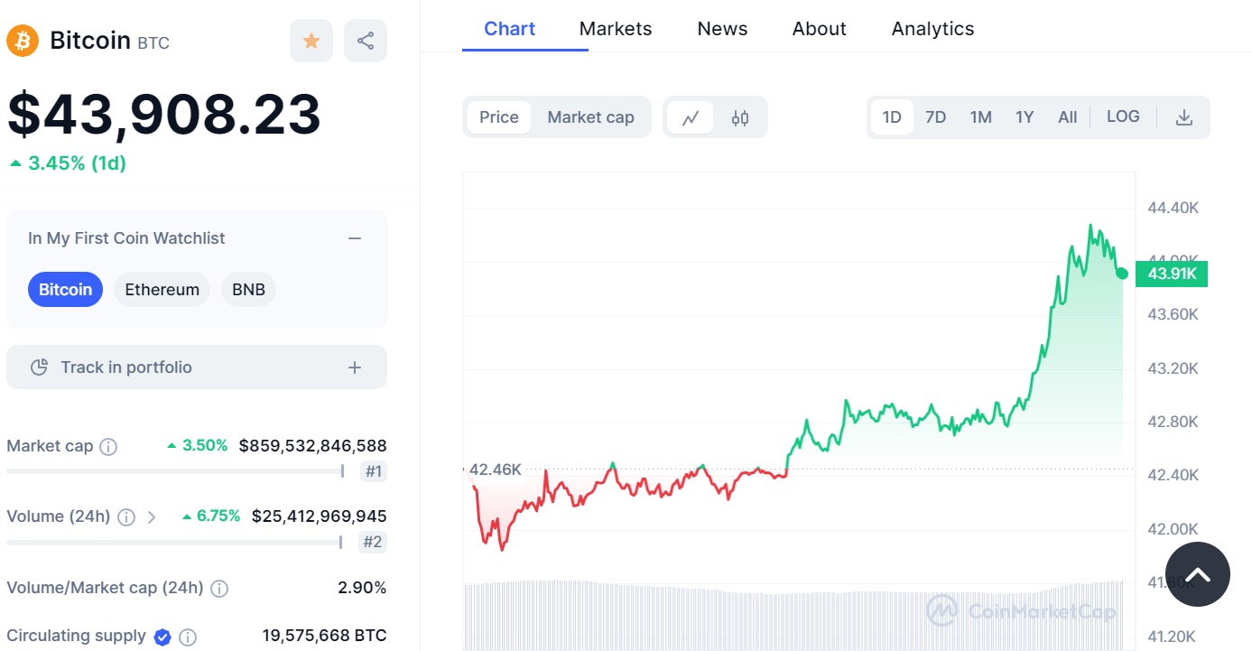1252x651 pixels.
Task: Click the Circulating supply info icon
Action: pyautogui.click(x=188, y=637)
